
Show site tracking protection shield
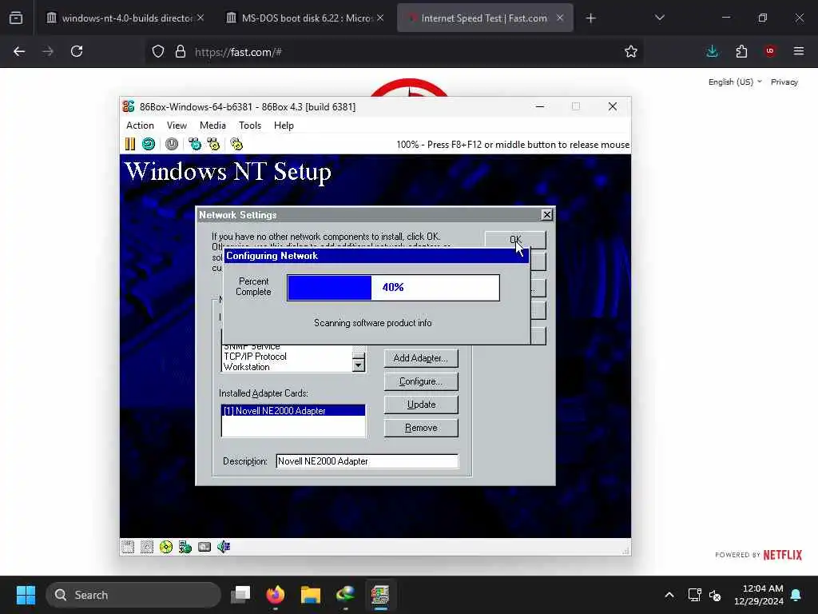158,51
